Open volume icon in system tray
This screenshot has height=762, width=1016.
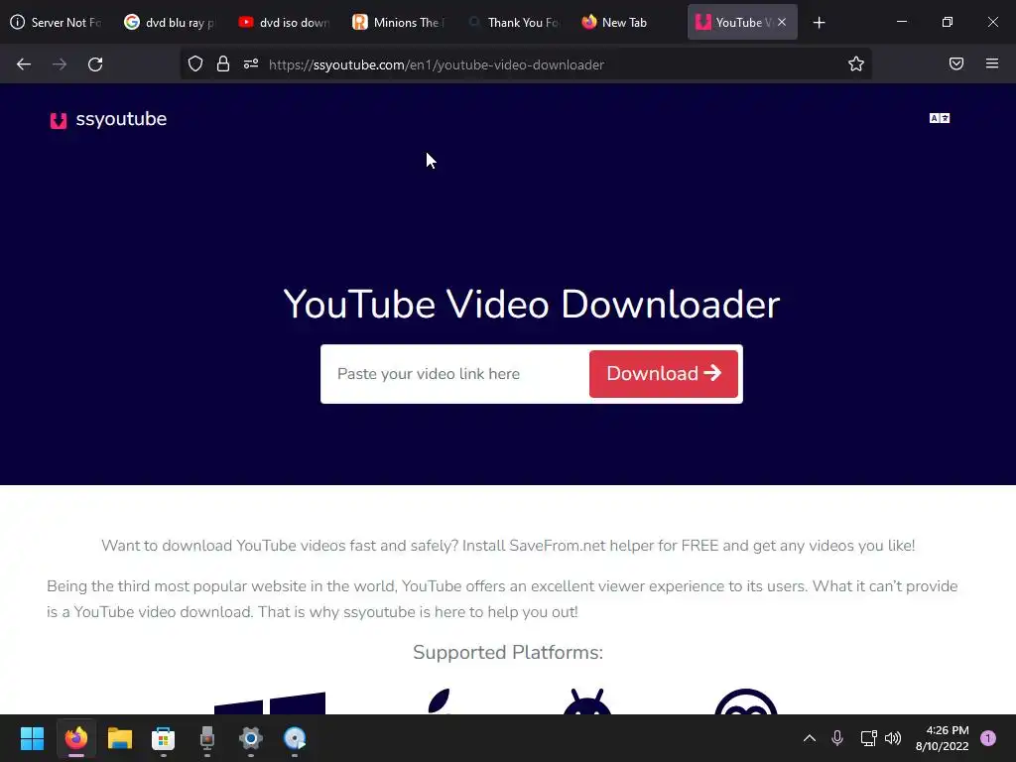click(893, 738)
